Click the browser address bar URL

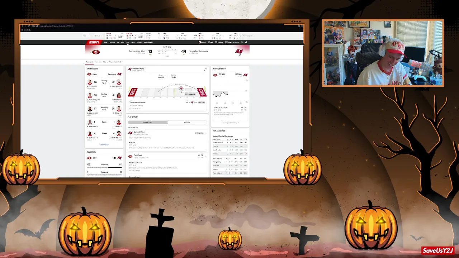(56, 26)
